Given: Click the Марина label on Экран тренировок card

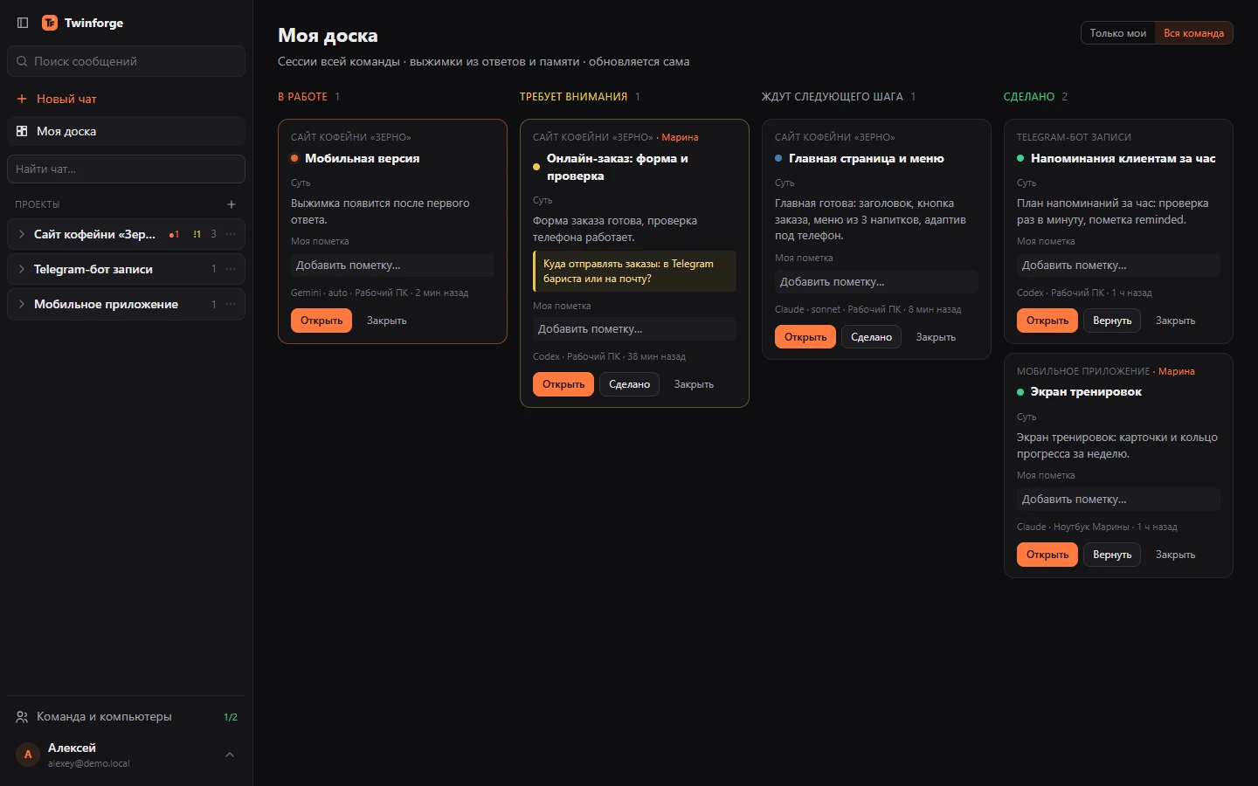Looking at the screenshot, I should (1177, 371).
